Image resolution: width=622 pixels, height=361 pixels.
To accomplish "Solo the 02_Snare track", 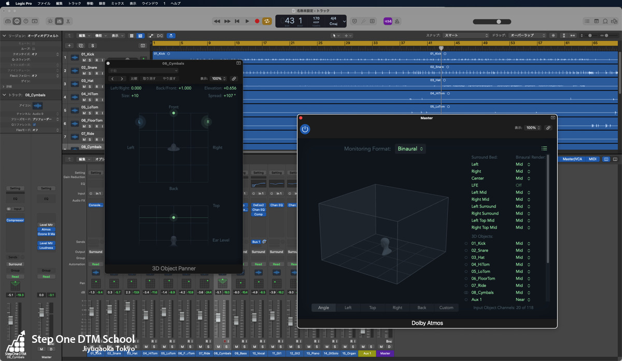I will [89, 73].
